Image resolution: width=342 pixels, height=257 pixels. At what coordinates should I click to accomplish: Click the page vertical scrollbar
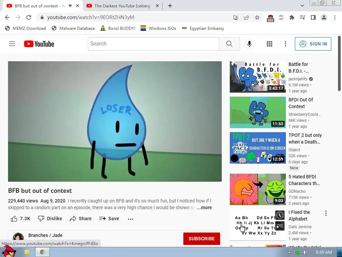click(339, 63)
